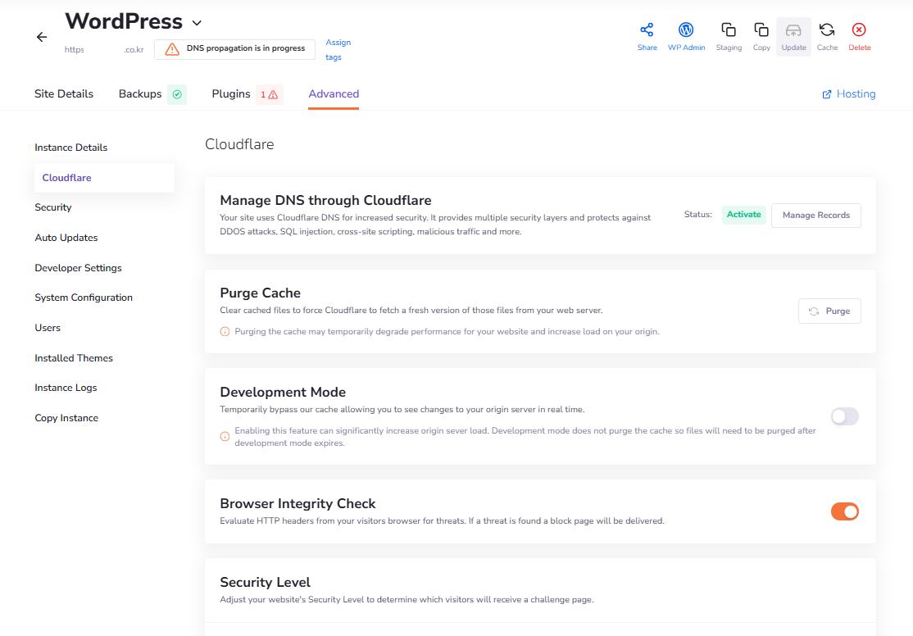
Task: Click the Cloudflare page title
Action: coord(239,144)
